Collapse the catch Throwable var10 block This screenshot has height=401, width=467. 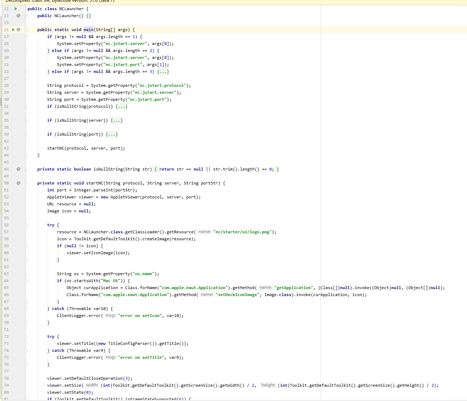pyautogui.click(x=25, y=309)
